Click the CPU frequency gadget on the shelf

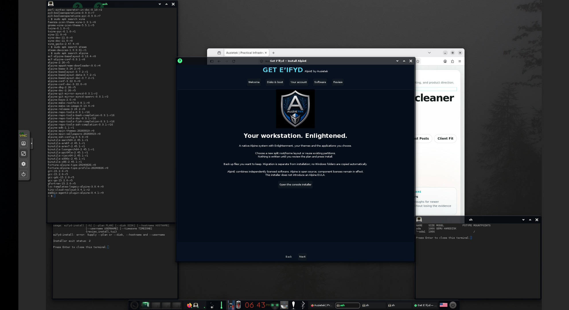click(231, 305)
